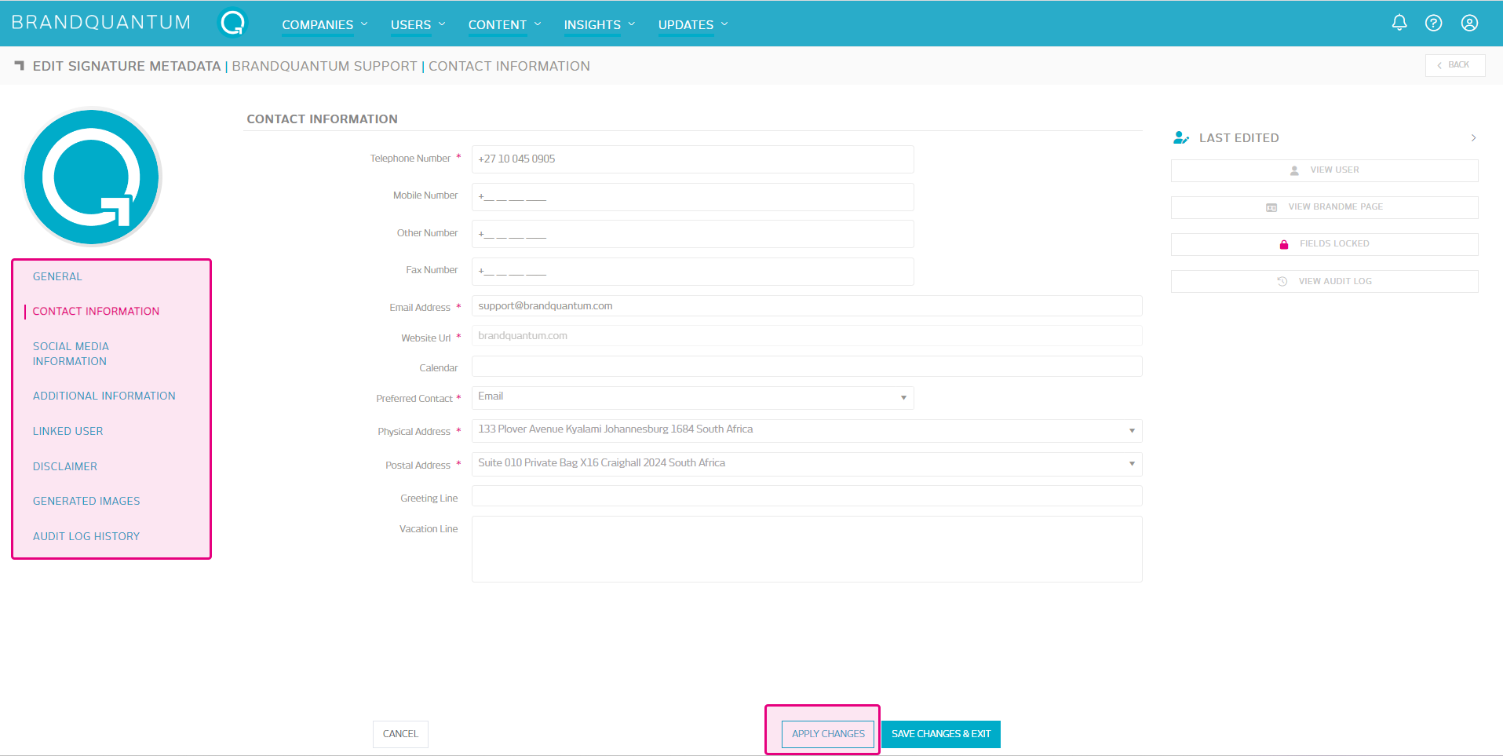
Task: Click the LAST EDITED heading text
Action: 1239,138
